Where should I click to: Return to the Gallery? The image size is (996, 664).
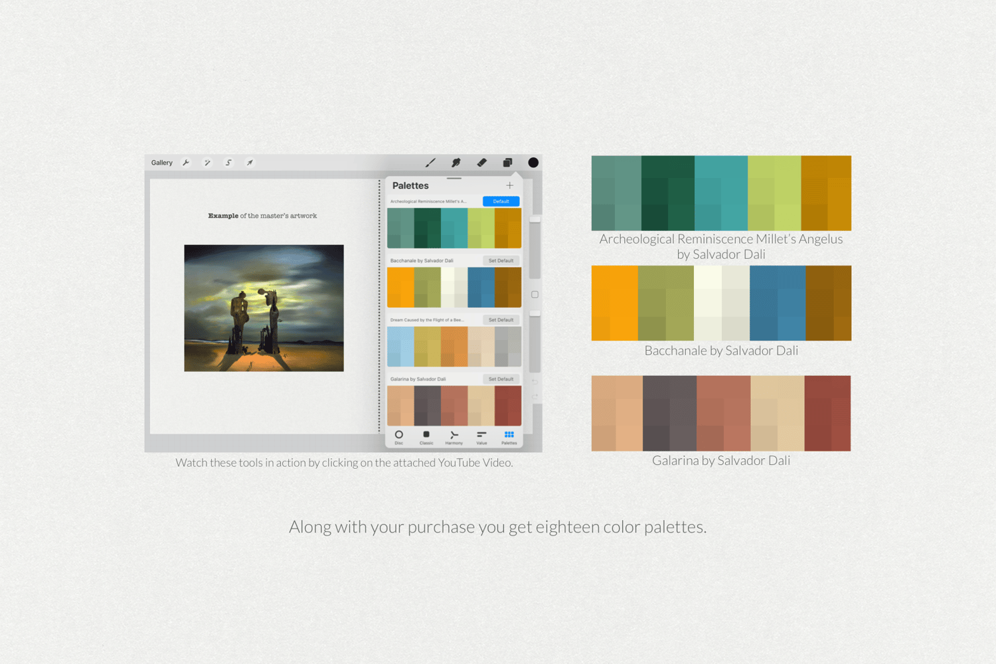[161, 163]
